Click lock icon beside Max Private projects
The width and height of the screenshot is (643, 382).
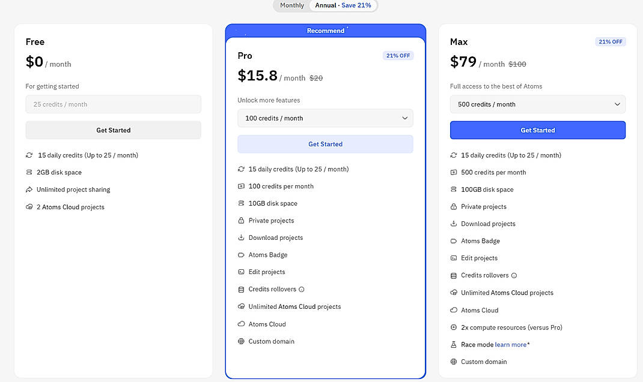coord(454,207)
